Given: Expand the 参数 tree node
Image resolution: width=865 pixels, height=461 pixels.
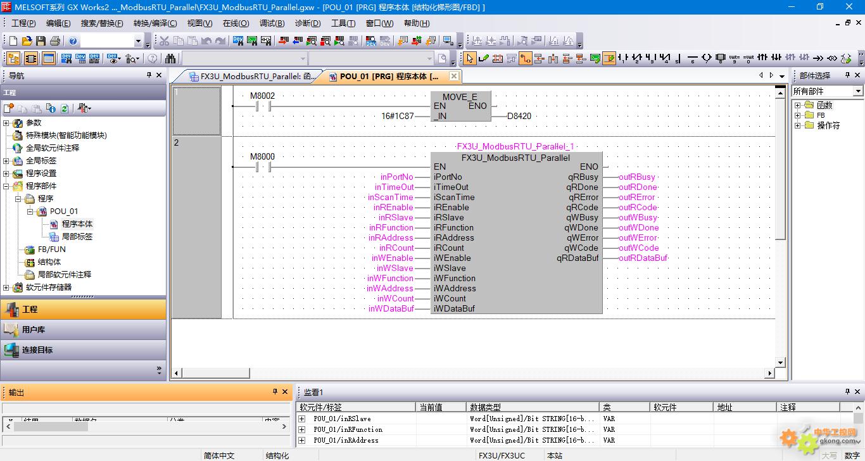Looking at the screenshot, I should [6, 123].
